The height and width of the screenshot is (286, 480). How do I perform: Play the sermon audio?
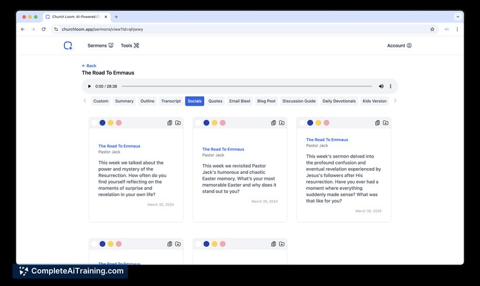[x=90, y=86]
